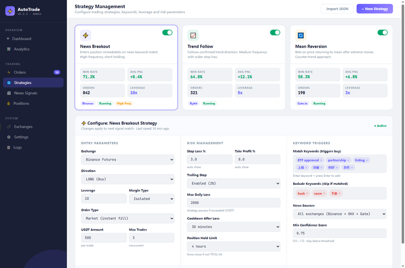Switch off the Mean Reversion strategy

point(382,32)
